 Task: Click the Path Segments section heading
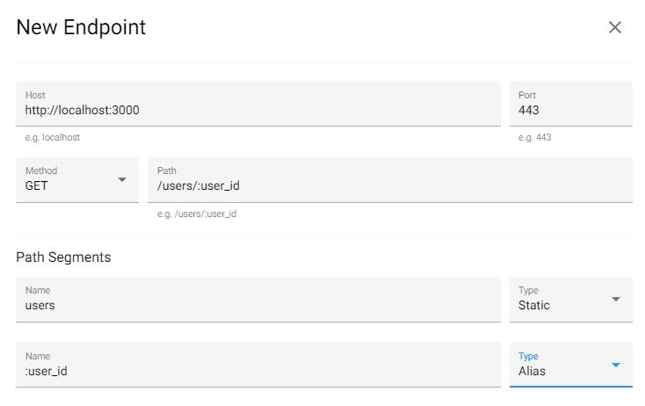point(63,257)
